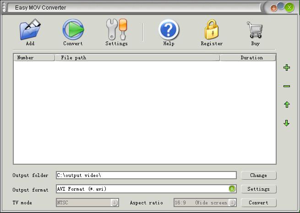Add a file with the green plus icon
Image resolution: width=300 pixels, height=213 pixels.
(287, 68)
